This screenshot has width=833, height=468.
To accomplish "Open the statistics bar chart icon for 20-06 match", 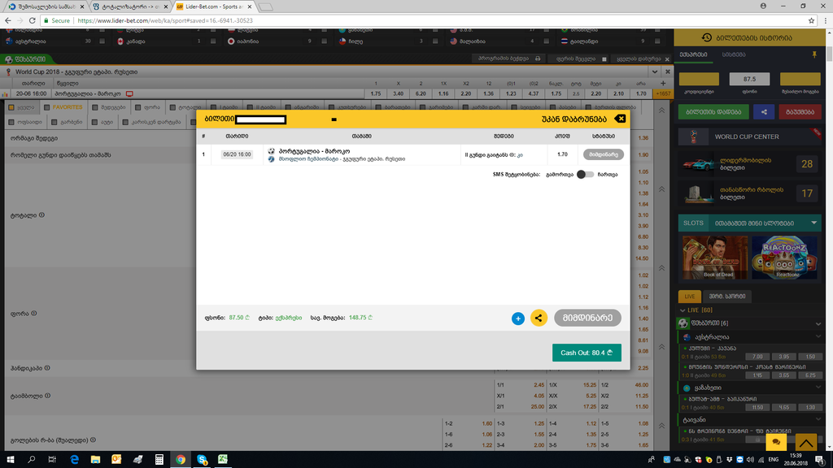I will pyautogui.click(x=6, y=94).
